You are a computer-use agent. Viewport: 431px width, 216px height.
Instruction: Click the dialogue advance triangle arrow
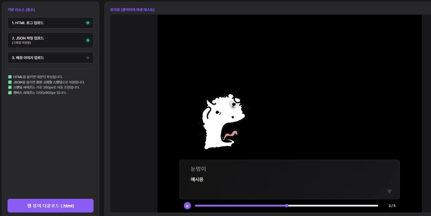pyautogui.click(x=389, y=191)
